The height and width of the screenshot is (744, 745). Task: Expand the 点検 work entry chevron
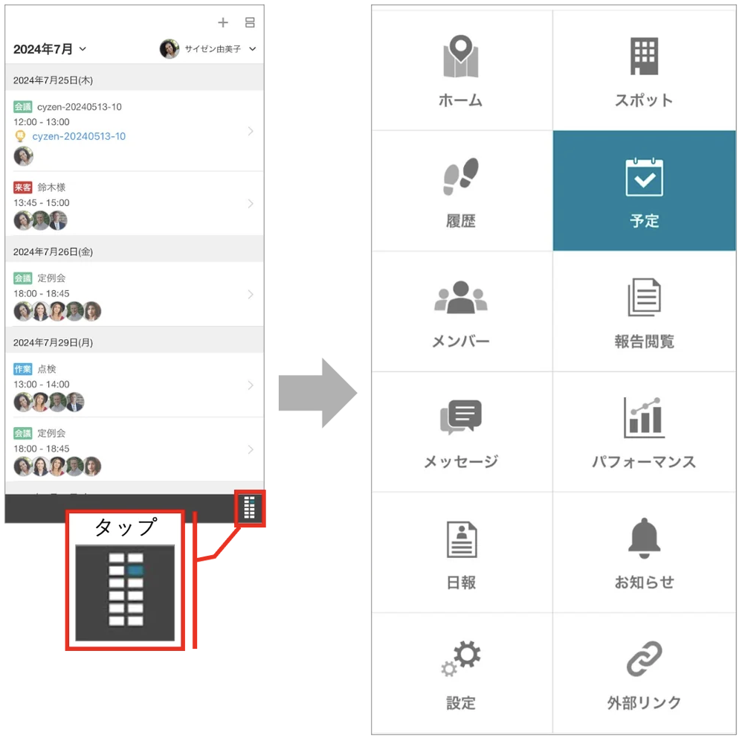click(x=251, y=385)
